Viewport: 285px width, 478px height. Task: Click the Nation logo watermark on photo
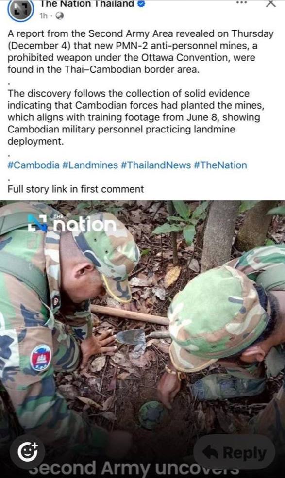72,223
